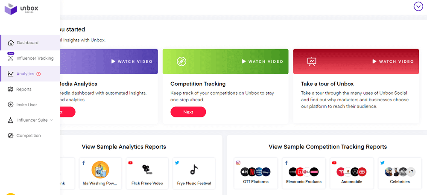Open Frye Music Festival sample report
427x195 pixels.
tap(194, 173)
